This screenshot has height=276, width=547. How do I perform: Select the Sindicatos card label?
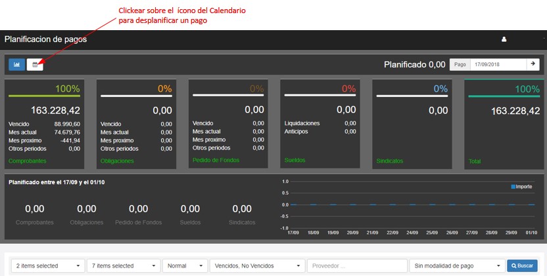(391, 161)
